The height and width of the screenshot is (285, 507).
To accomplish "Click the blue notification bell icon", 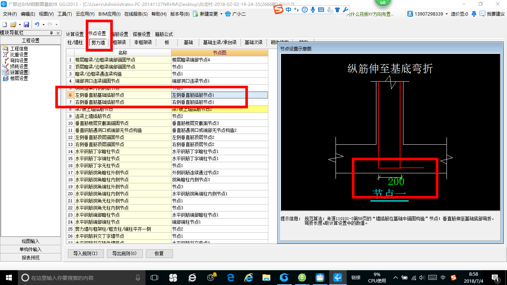I will pyautogui.click(x=474, y=14).
